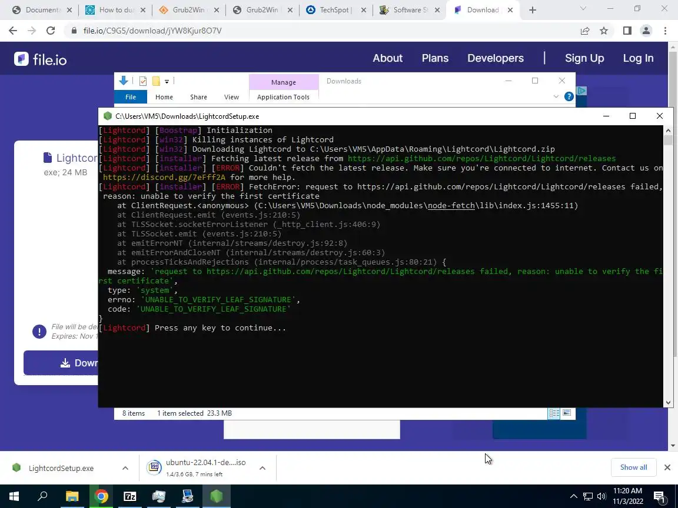678x508 pixels.
Task: Select the Manage contextual tab
Action: [x=284, y=82]
